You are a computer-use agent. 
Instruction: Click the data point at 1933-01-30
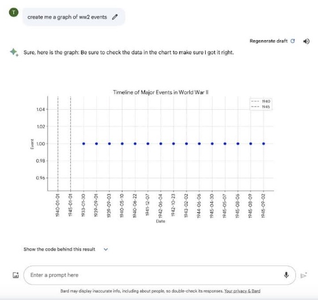tap(83, 144)
